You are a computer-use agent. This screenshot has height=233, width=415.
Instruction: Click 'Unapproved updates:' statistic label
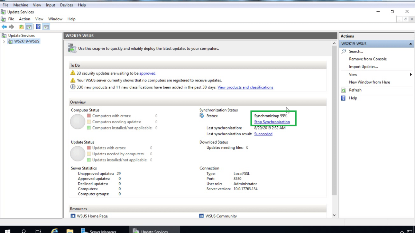click(x=96, y=174)
